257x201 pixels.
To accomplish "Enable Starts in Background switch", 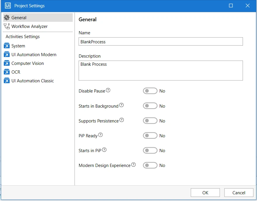I will (150, 106).
